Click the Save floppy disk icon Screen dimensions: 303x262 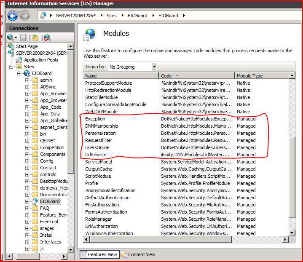(23, 37)
